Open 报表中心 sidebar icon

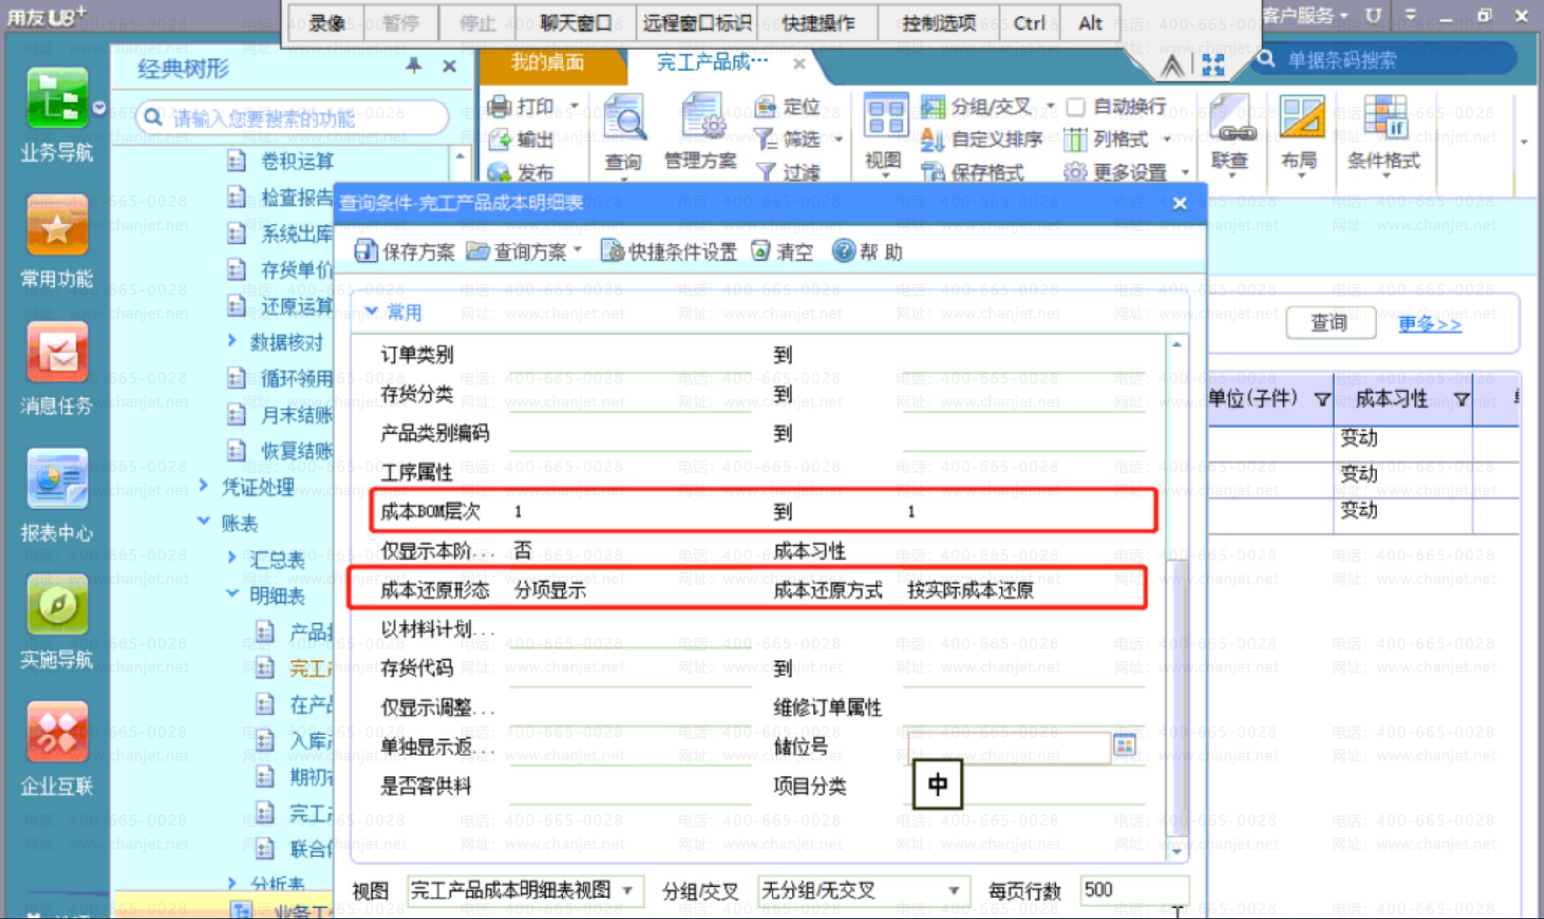pos(56,478)
